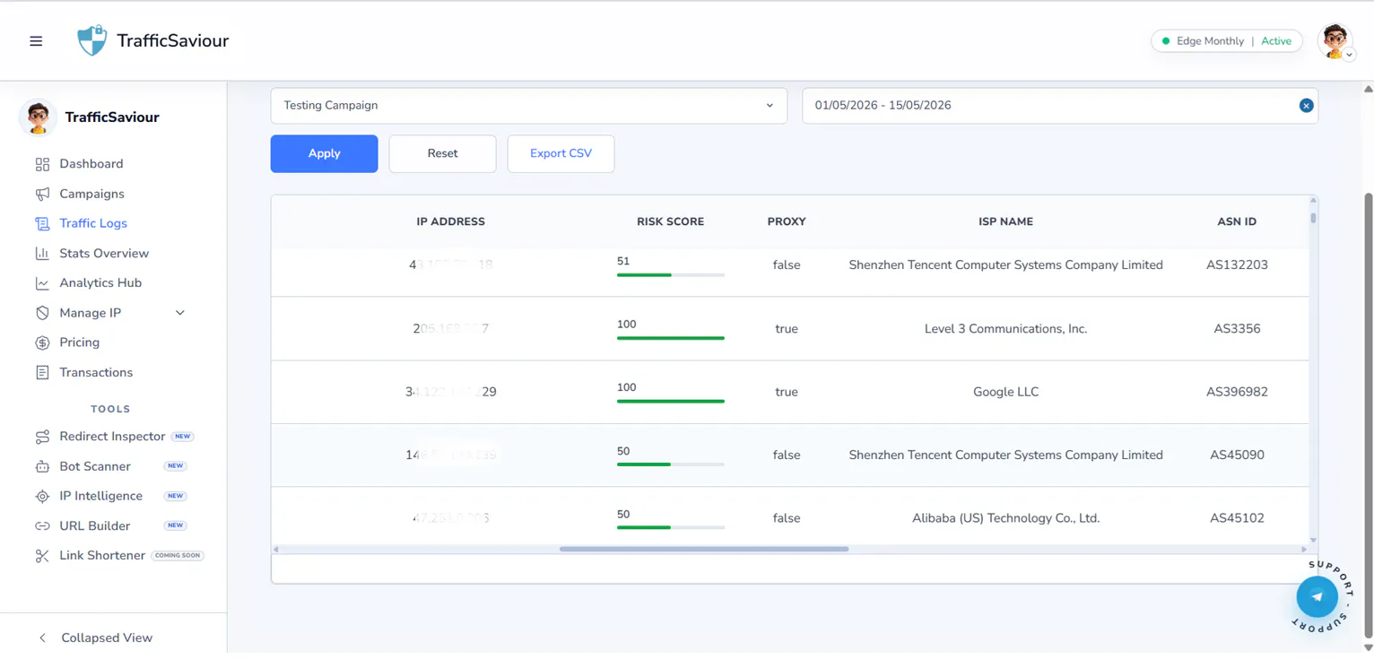Open the user avatar dropdown in the header

click(1335, 41)
